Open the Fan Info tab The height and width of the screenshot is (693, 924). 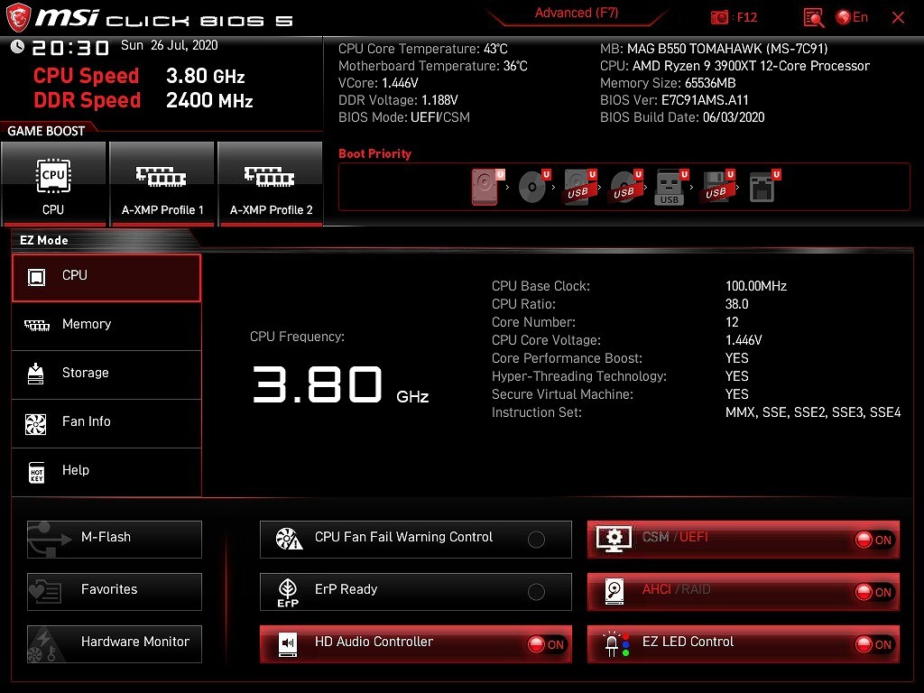tap(106, 424)
